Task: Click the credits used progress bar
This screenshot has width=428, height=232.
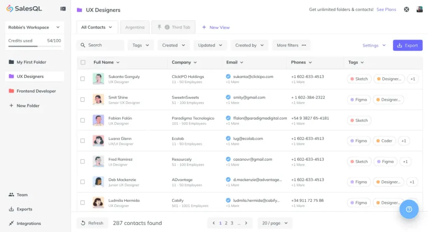Action: 34,46
